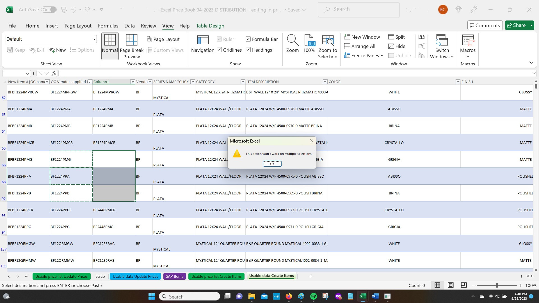
Task: Open the View menu tab
Action: point(168,26)
